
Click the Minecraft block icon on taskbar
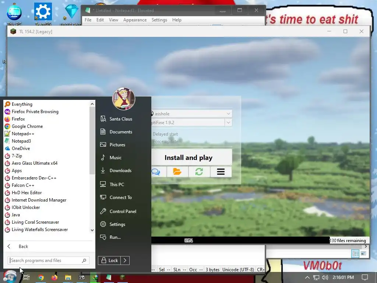coord(123,277)
